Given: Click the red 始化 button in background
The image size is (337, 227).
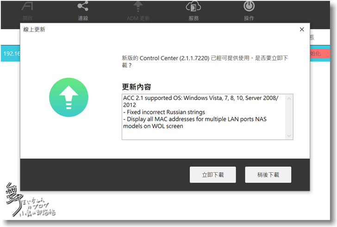Looking at the screenshot, I should [x=319, y=54].
